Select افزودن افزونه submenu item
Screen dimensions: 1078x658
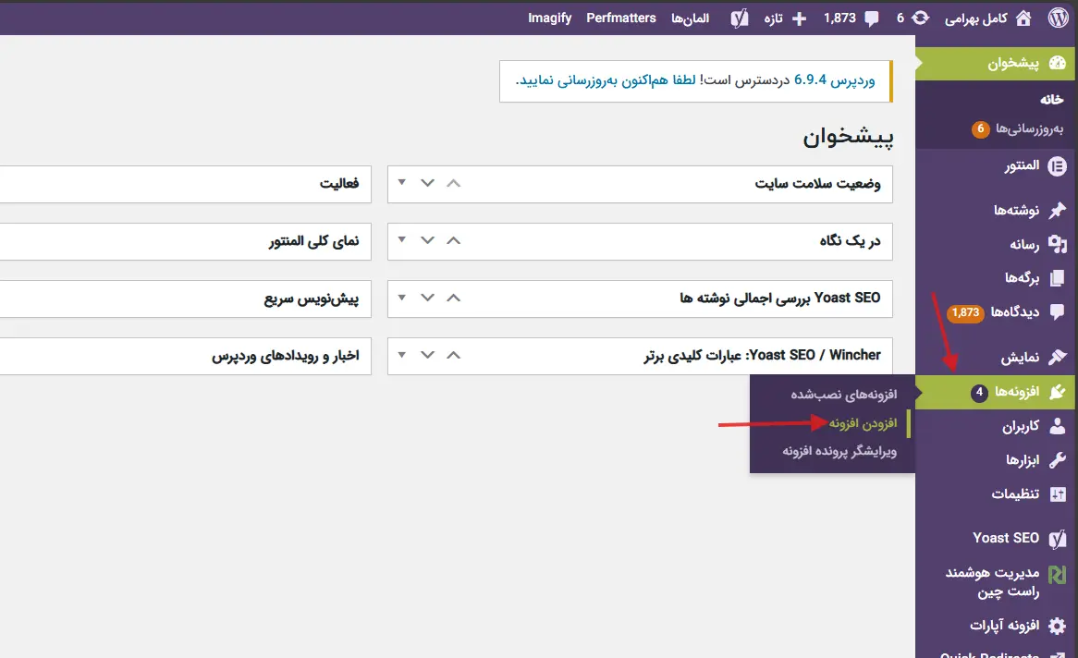point(863,423)
